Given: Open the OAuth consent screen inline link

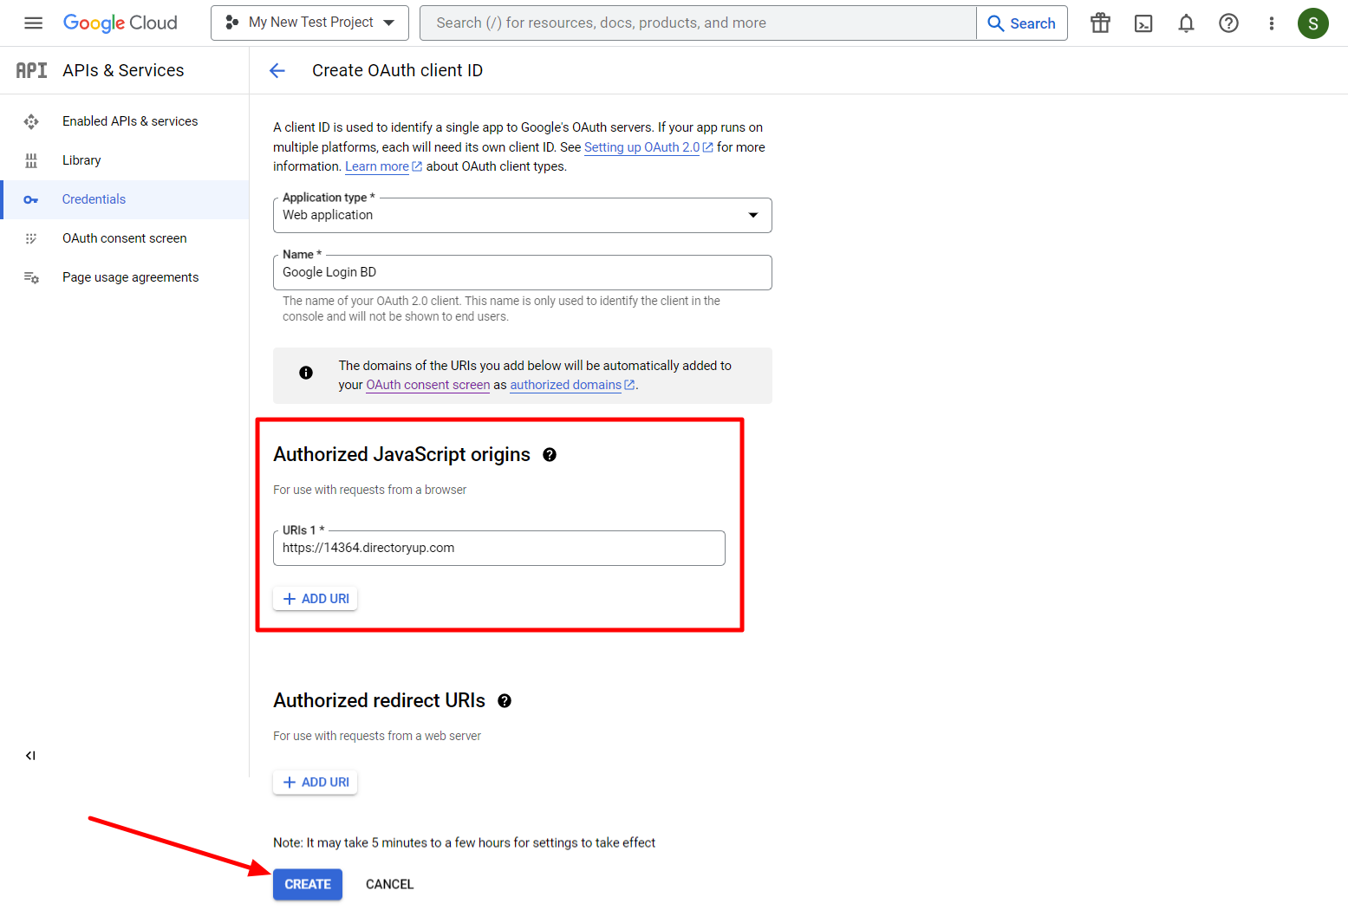Looking at the screenshot, I should (428, 385).
